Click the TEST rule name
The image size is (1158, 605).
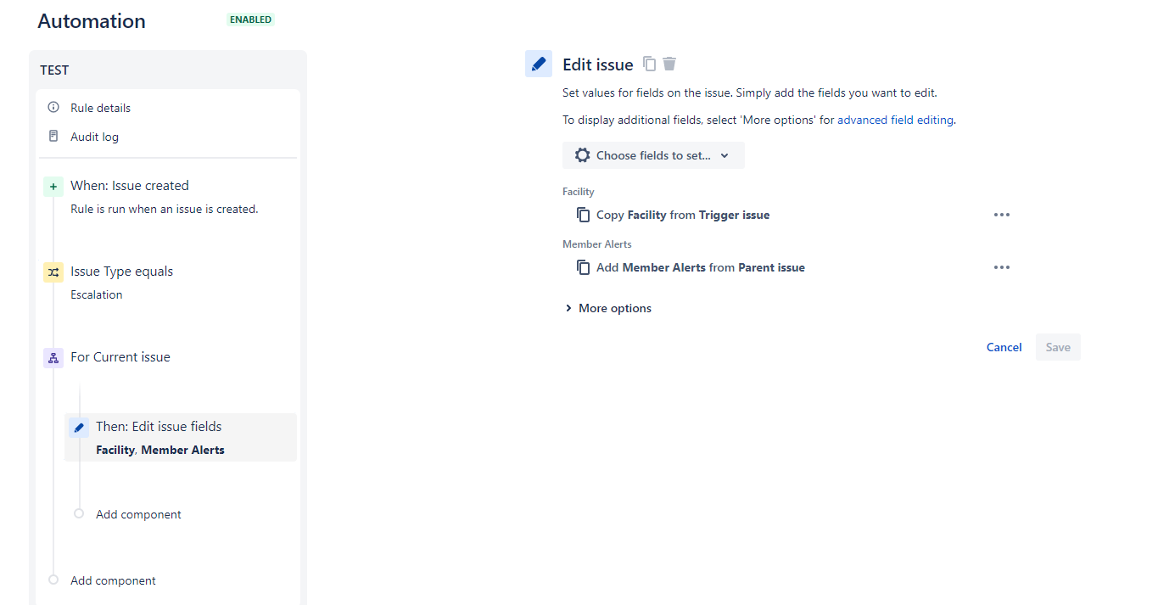[54, 70]
